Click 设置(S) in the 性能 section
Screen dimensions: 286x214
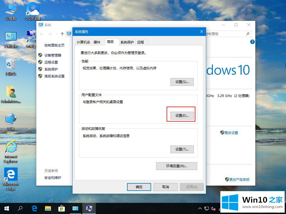(182, 82)
